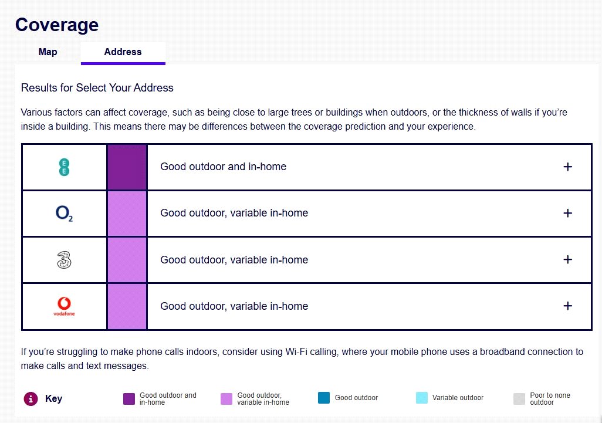Expand the Vodafone coverage details
Viewport: 602px width, 423px height.
(567, 306)
